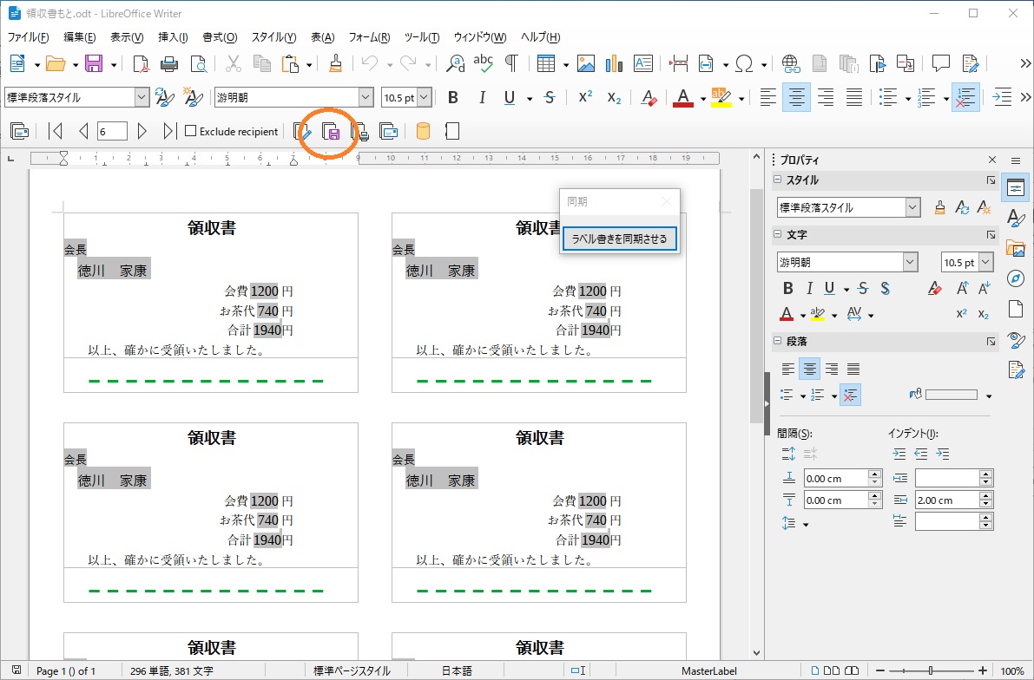Click font color red A swatch in toolbar
Screen dimensions: 1034x680
[x=683, y=97]
